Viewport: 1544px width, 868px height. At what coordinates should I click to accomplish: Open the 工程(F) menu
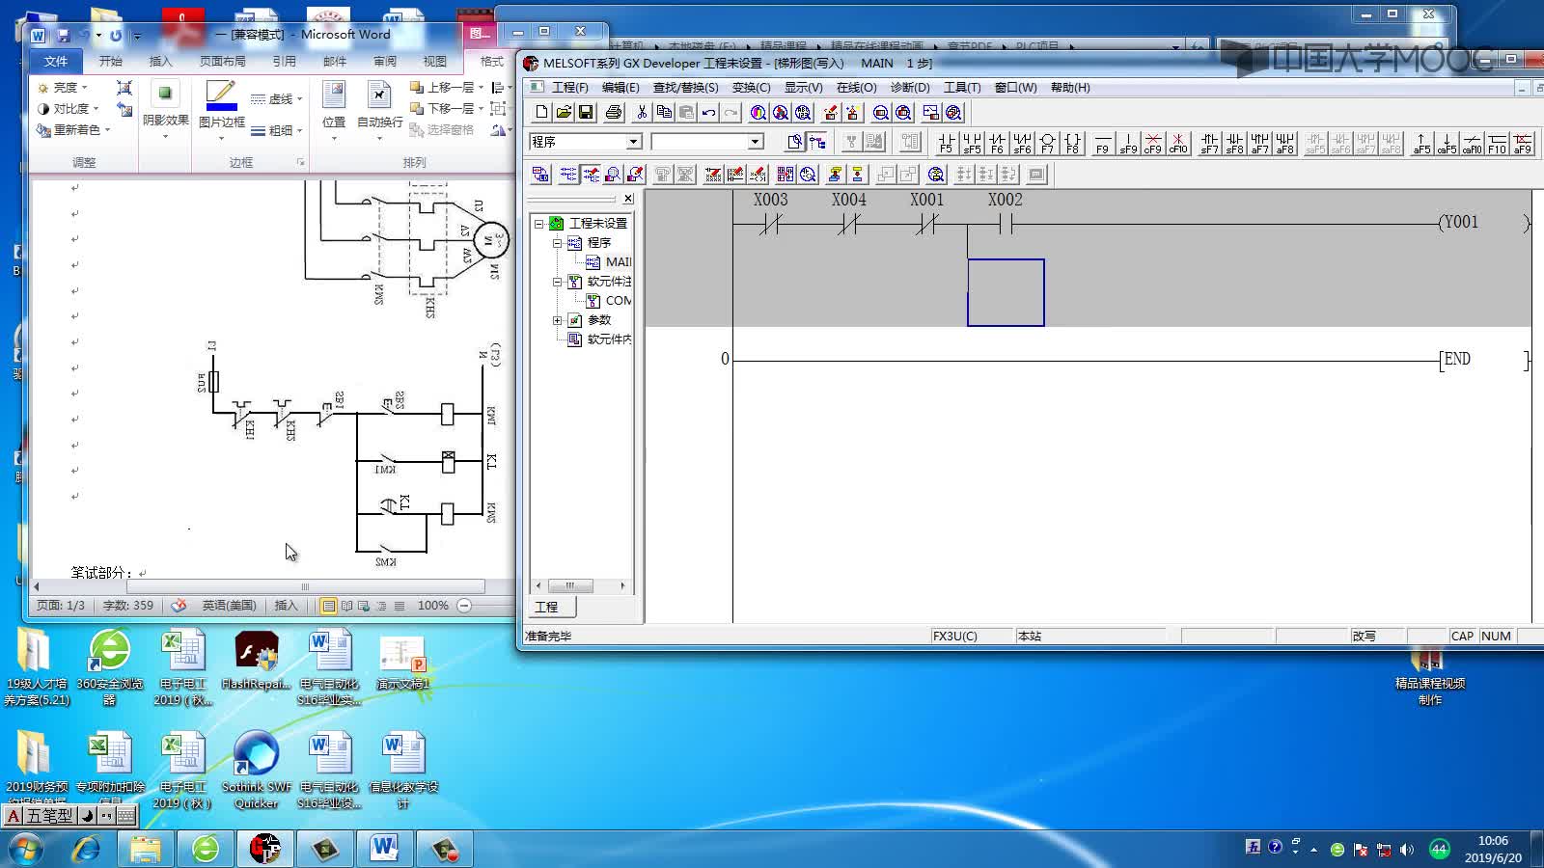[570, 88]
